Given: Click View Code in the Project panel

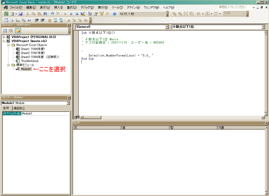Looking at the screenshot, I should [5, 31].
